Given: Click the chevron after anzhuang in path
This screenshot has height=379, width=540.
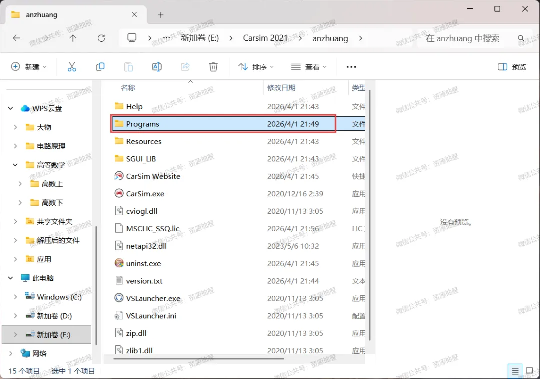Looking at the screenshot, I should [x=360, y=38].
